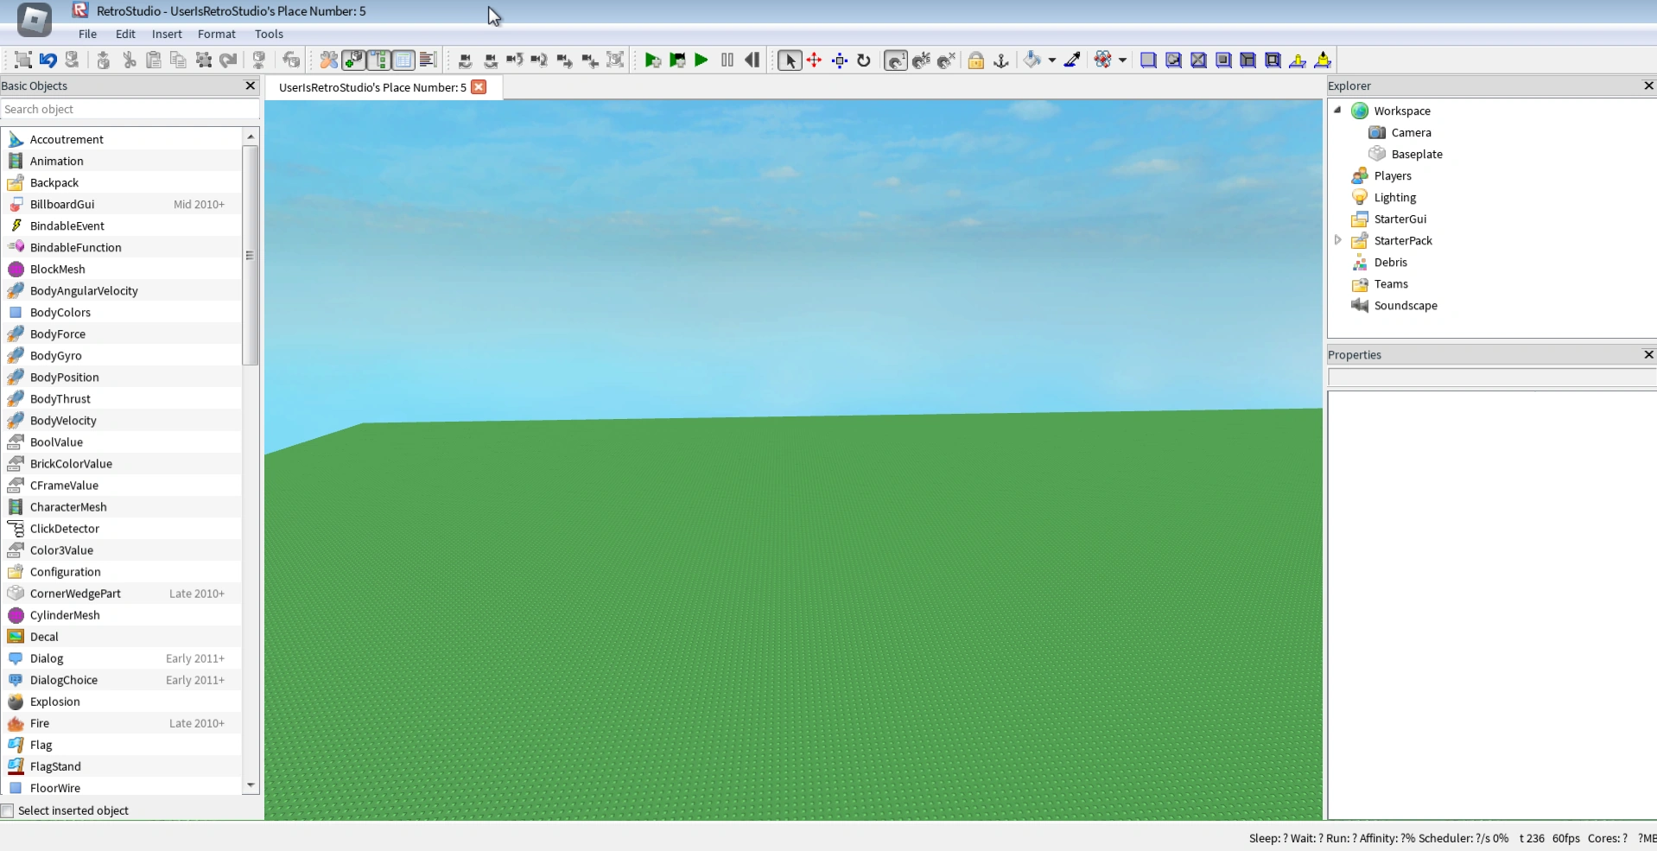Select the red Move tool
The width and height of the screenshot is (1657, 851).
[x=814, y=60]
